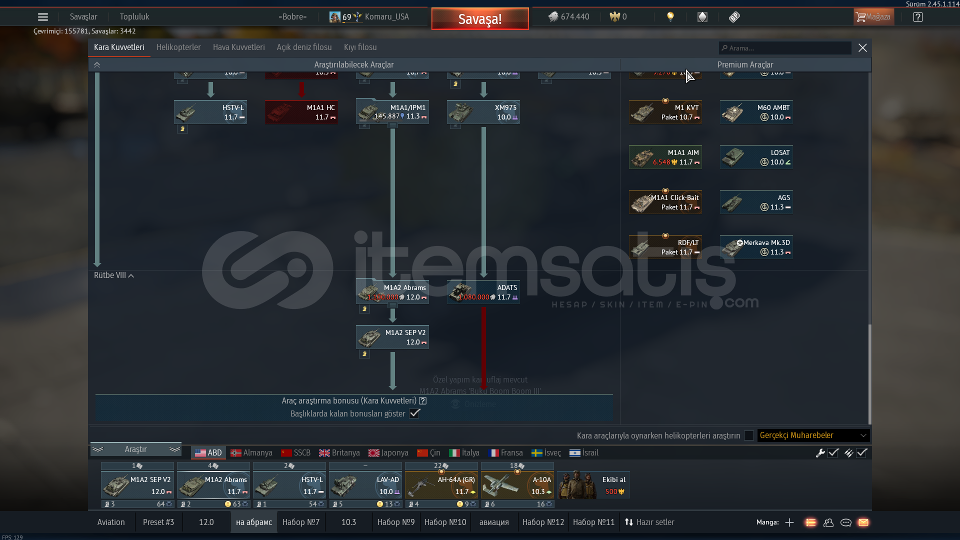Switch to Kıyı filosu tab
Viewport: 960px width, 540px height.
tap(360, 47)
